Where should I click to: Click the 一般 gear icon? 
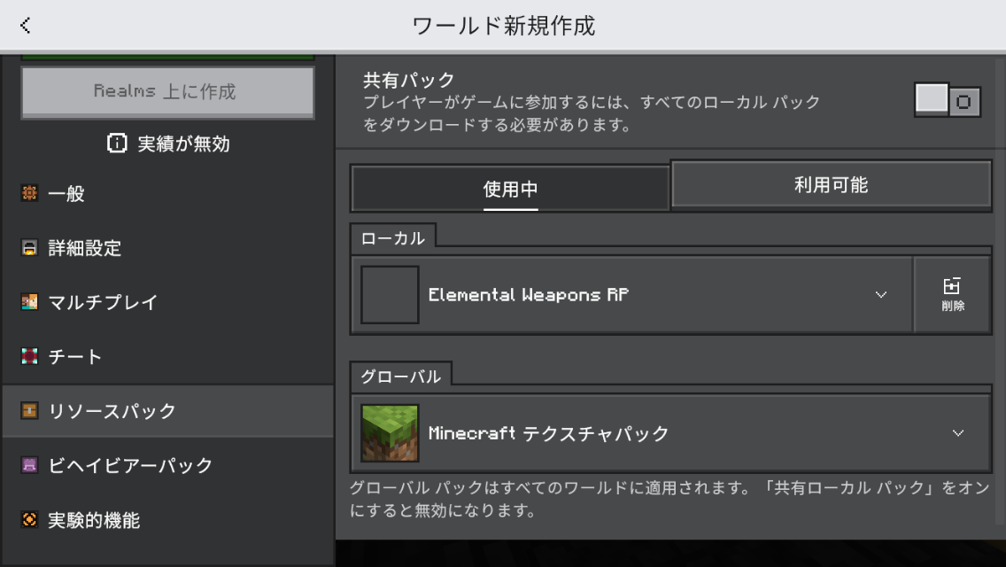pos(29,192)
